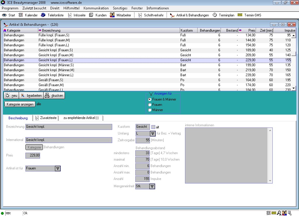Expand the Umfang dropdown
The height and width of the screenshot is (216, 299).
[153, 134]
